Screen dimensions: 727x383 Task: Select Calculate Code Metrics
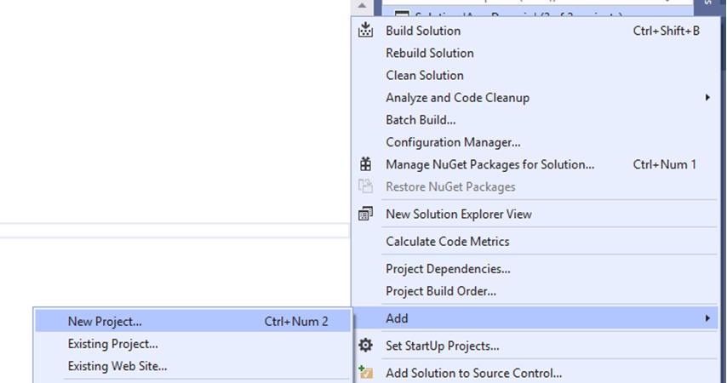click(x=448, y=242)
